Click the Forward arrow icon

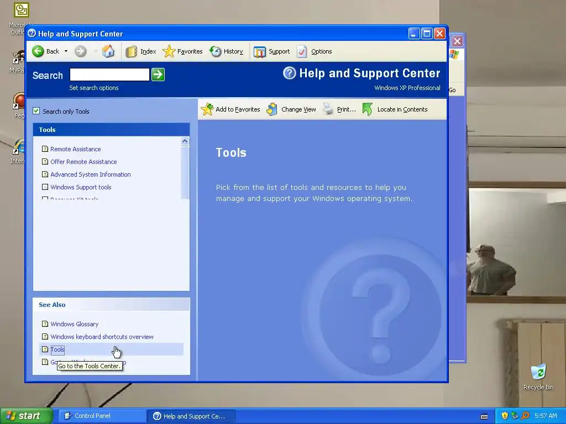81,51
